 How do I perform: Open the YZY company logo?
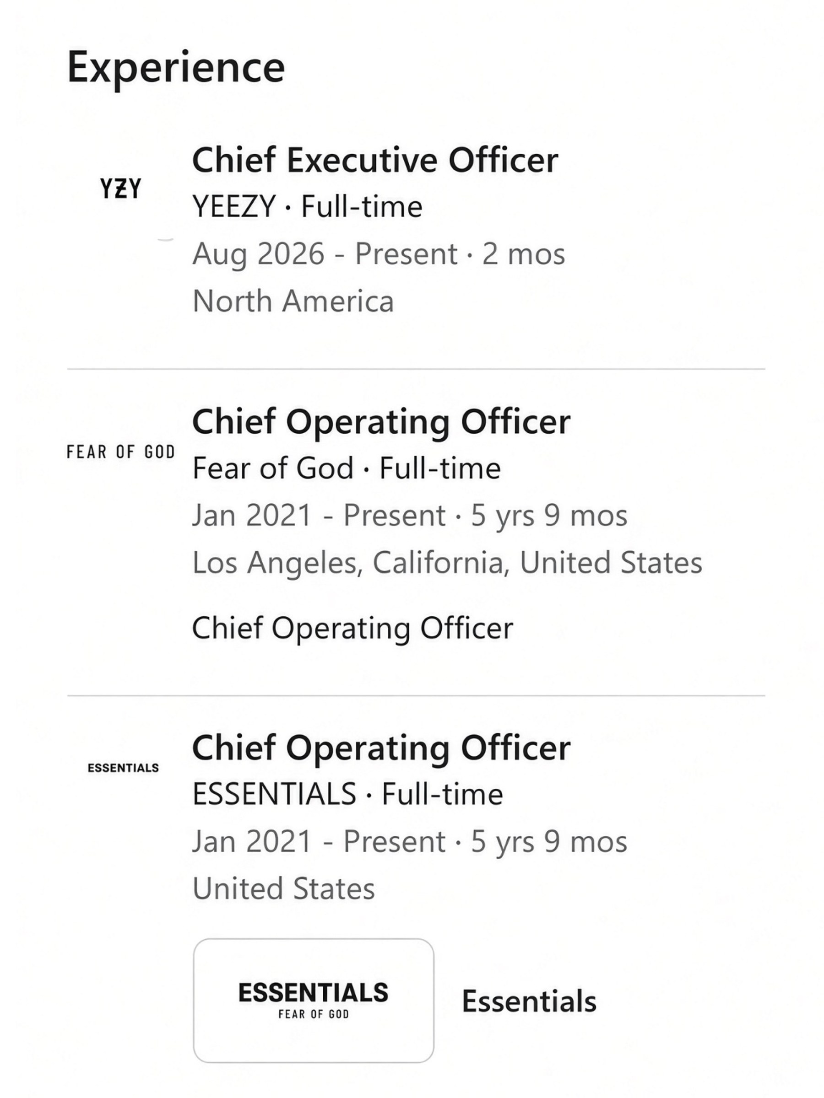121,188
